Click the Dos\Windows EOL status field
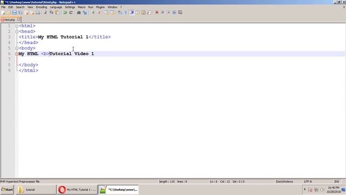Viewport: 346px width, 195px height. [x=284, y=181]
